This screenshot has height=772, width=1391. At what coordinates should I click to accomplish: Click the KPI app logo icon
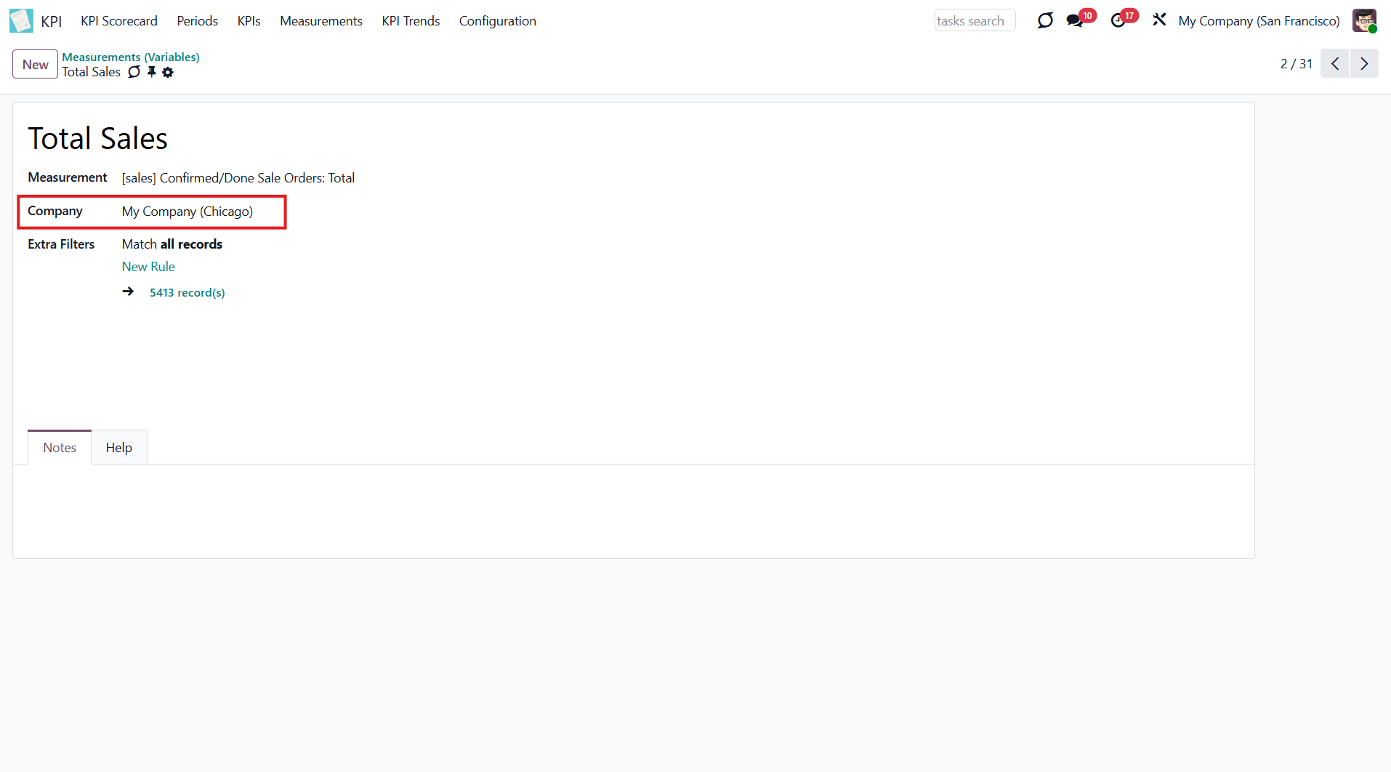click(21, 20)
